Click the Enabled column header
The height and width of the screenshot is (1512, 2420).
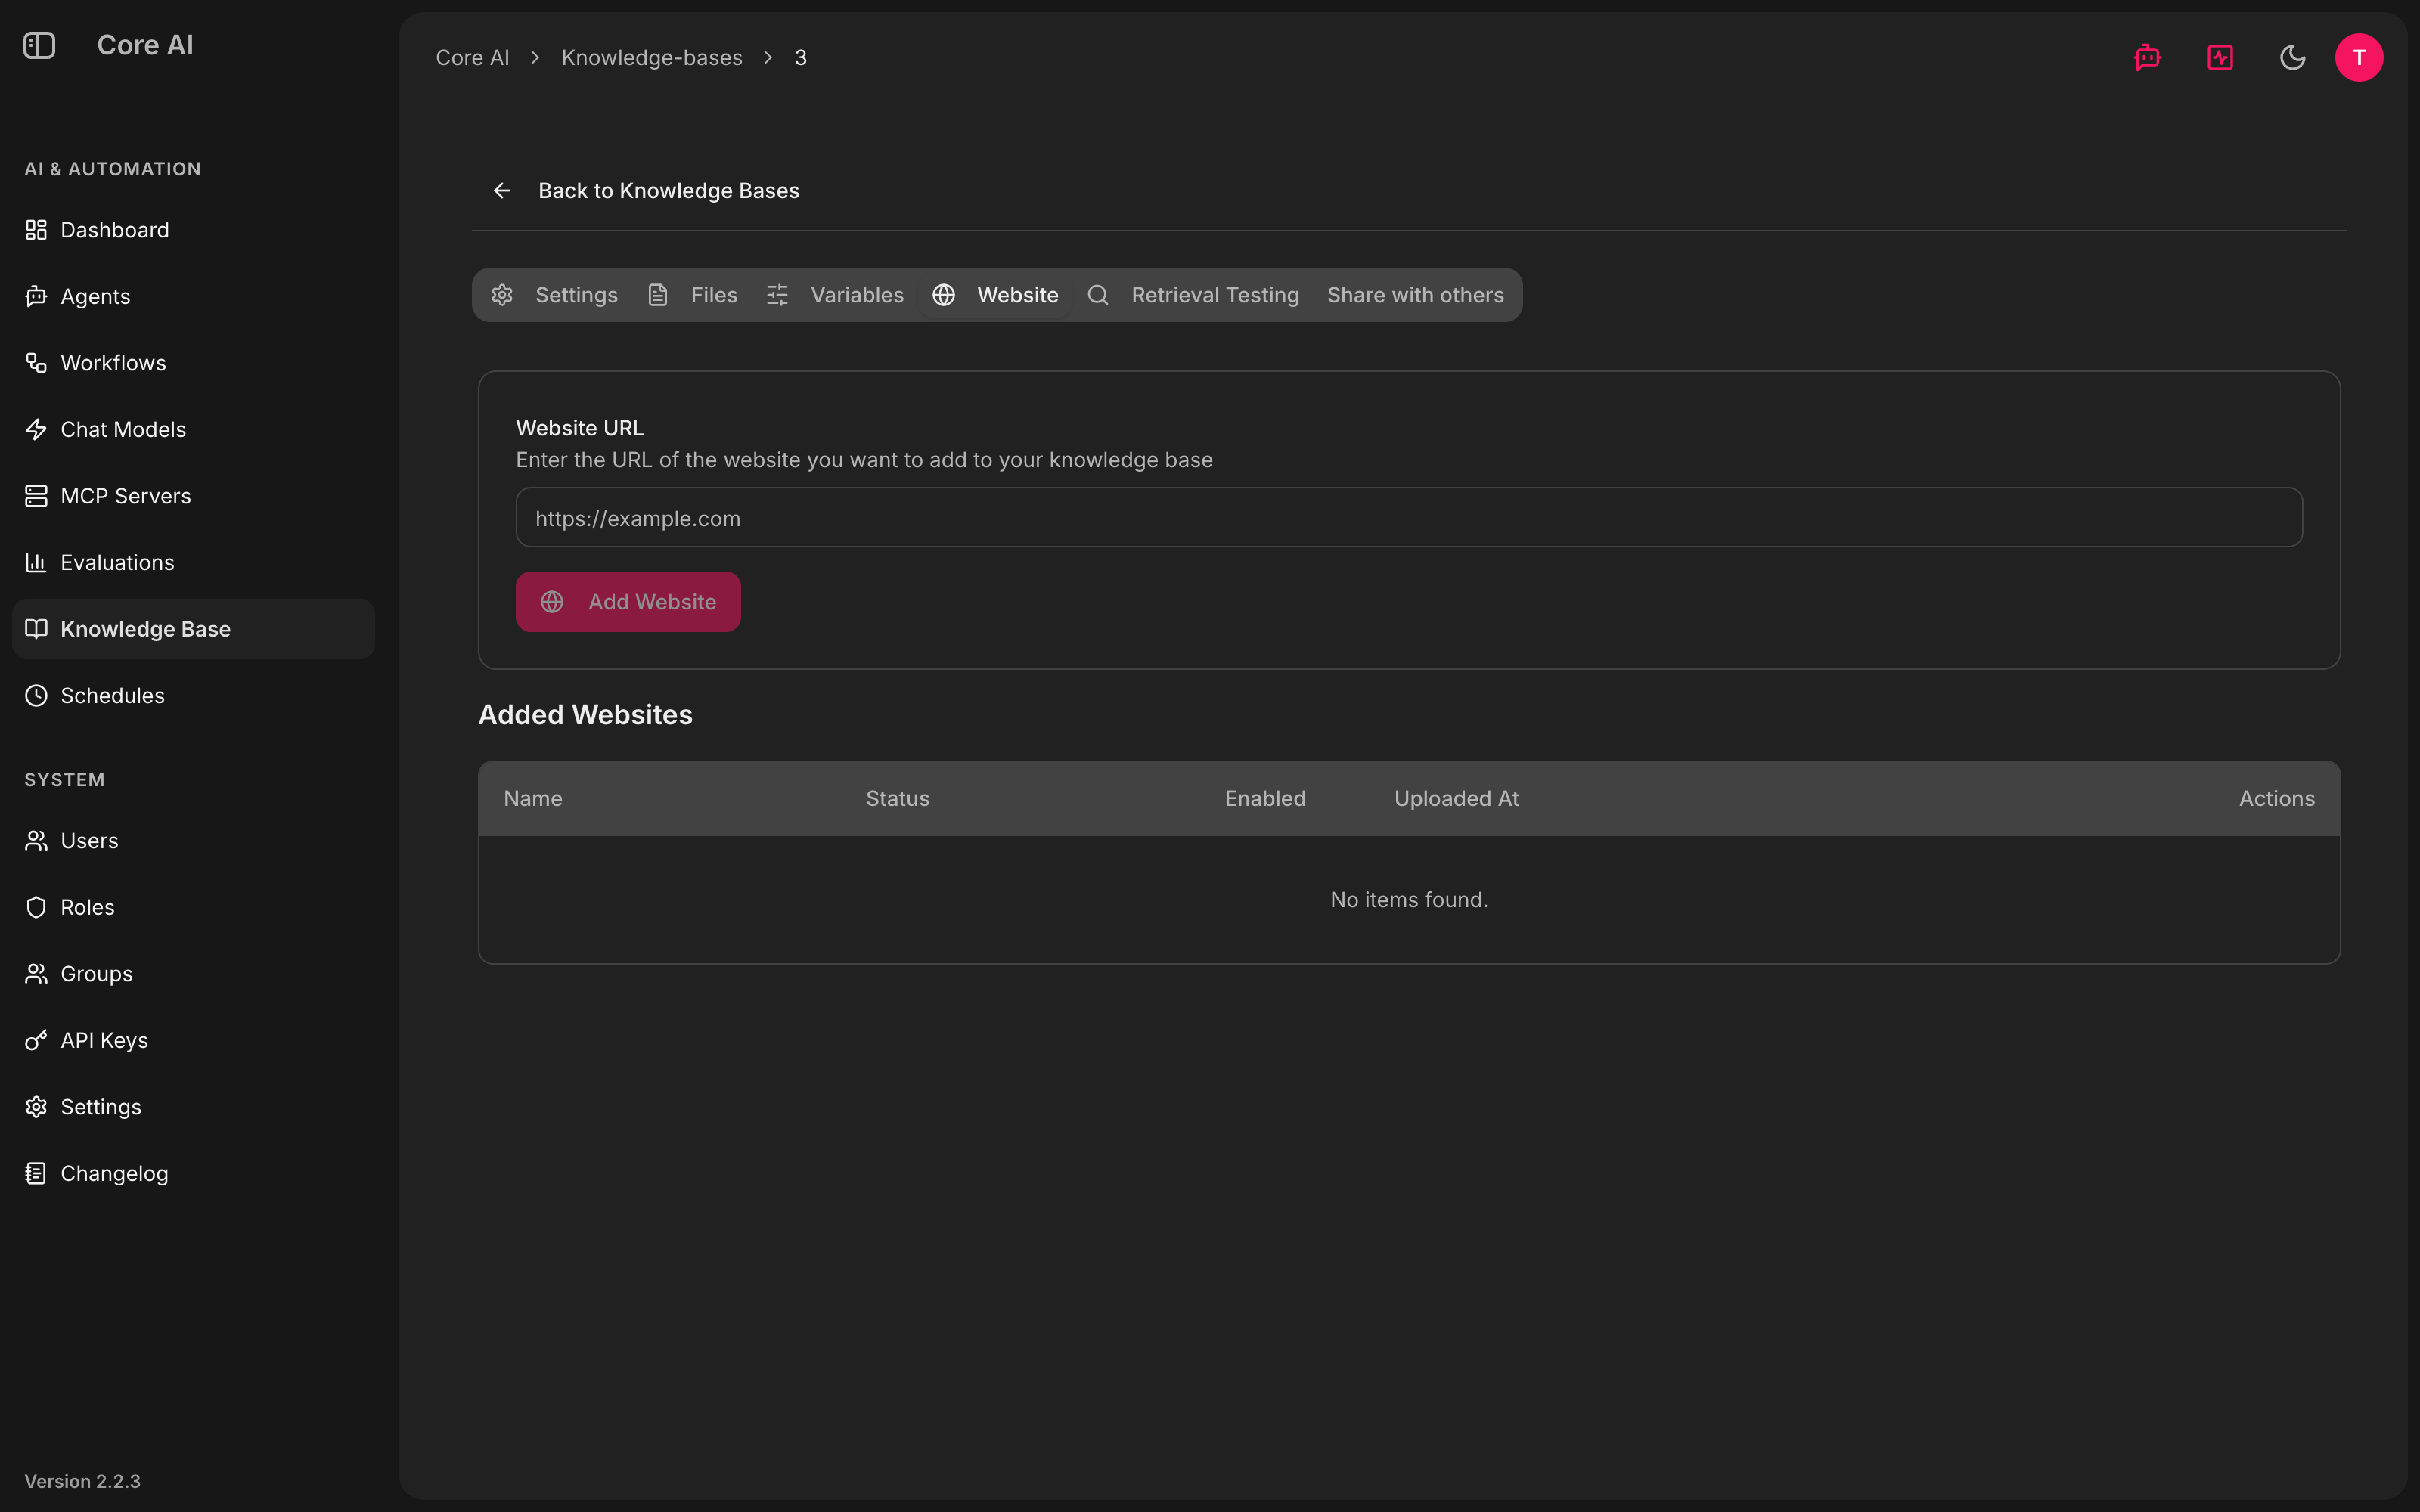pos(1265,798)
